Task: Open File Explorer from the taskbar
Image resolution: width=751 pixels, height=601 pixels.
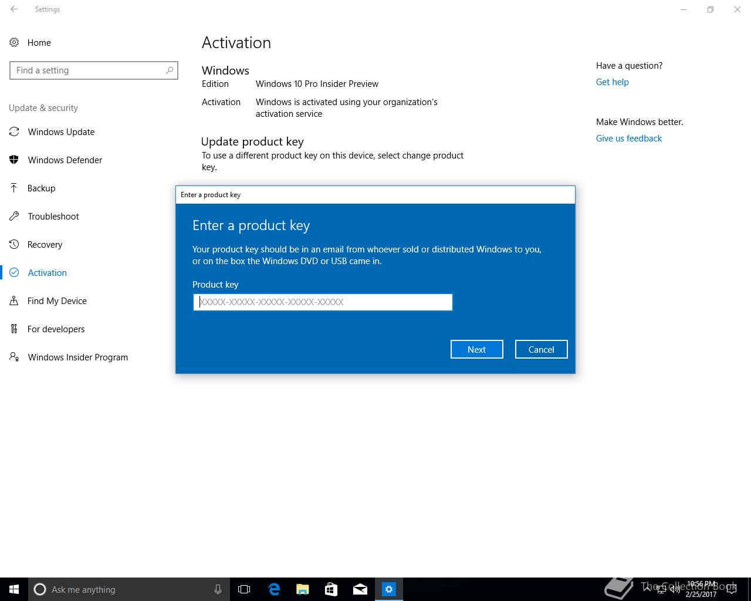Action: pyautogui.click(x=302, y=589)
